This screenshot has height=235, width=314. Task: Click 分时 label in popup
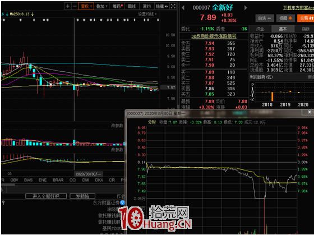152,122
